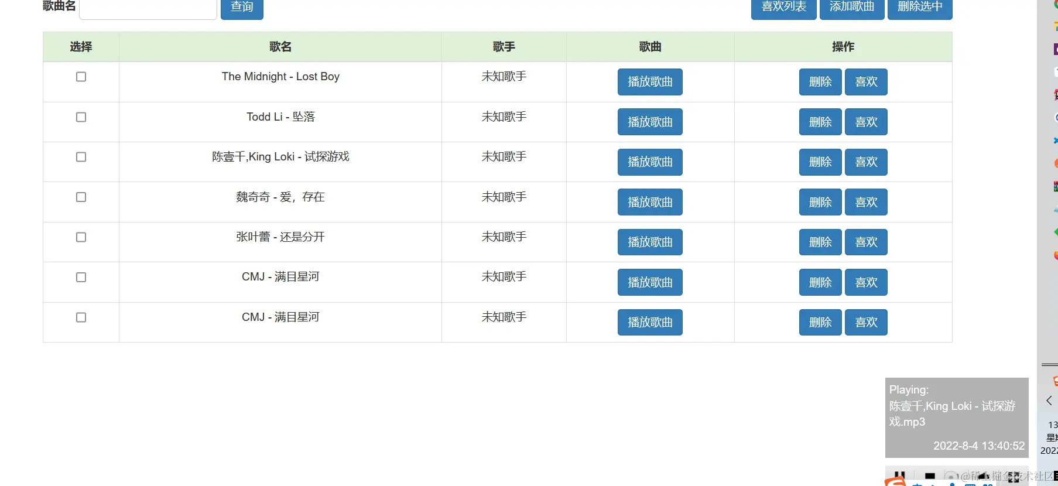
Task: Play Todd Li - 坠落 with 播放歌曲
Action: click(650, 122)
